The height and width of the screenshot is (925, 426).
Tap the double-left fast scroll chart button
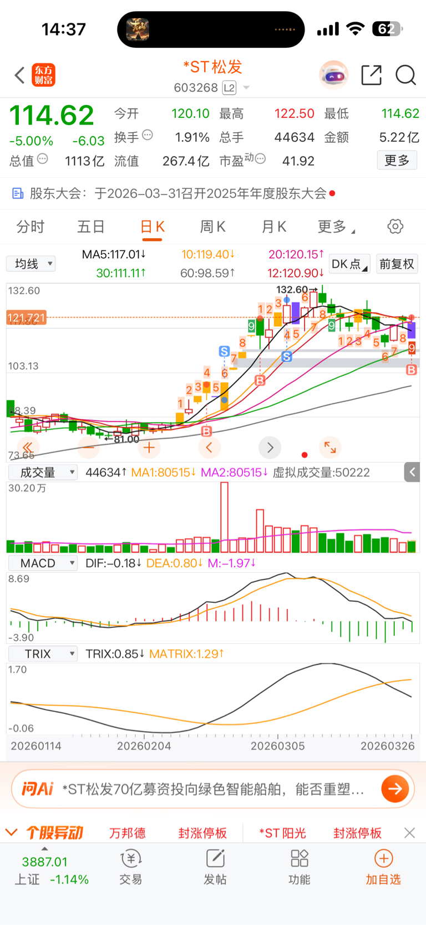[x=27, y=447]
